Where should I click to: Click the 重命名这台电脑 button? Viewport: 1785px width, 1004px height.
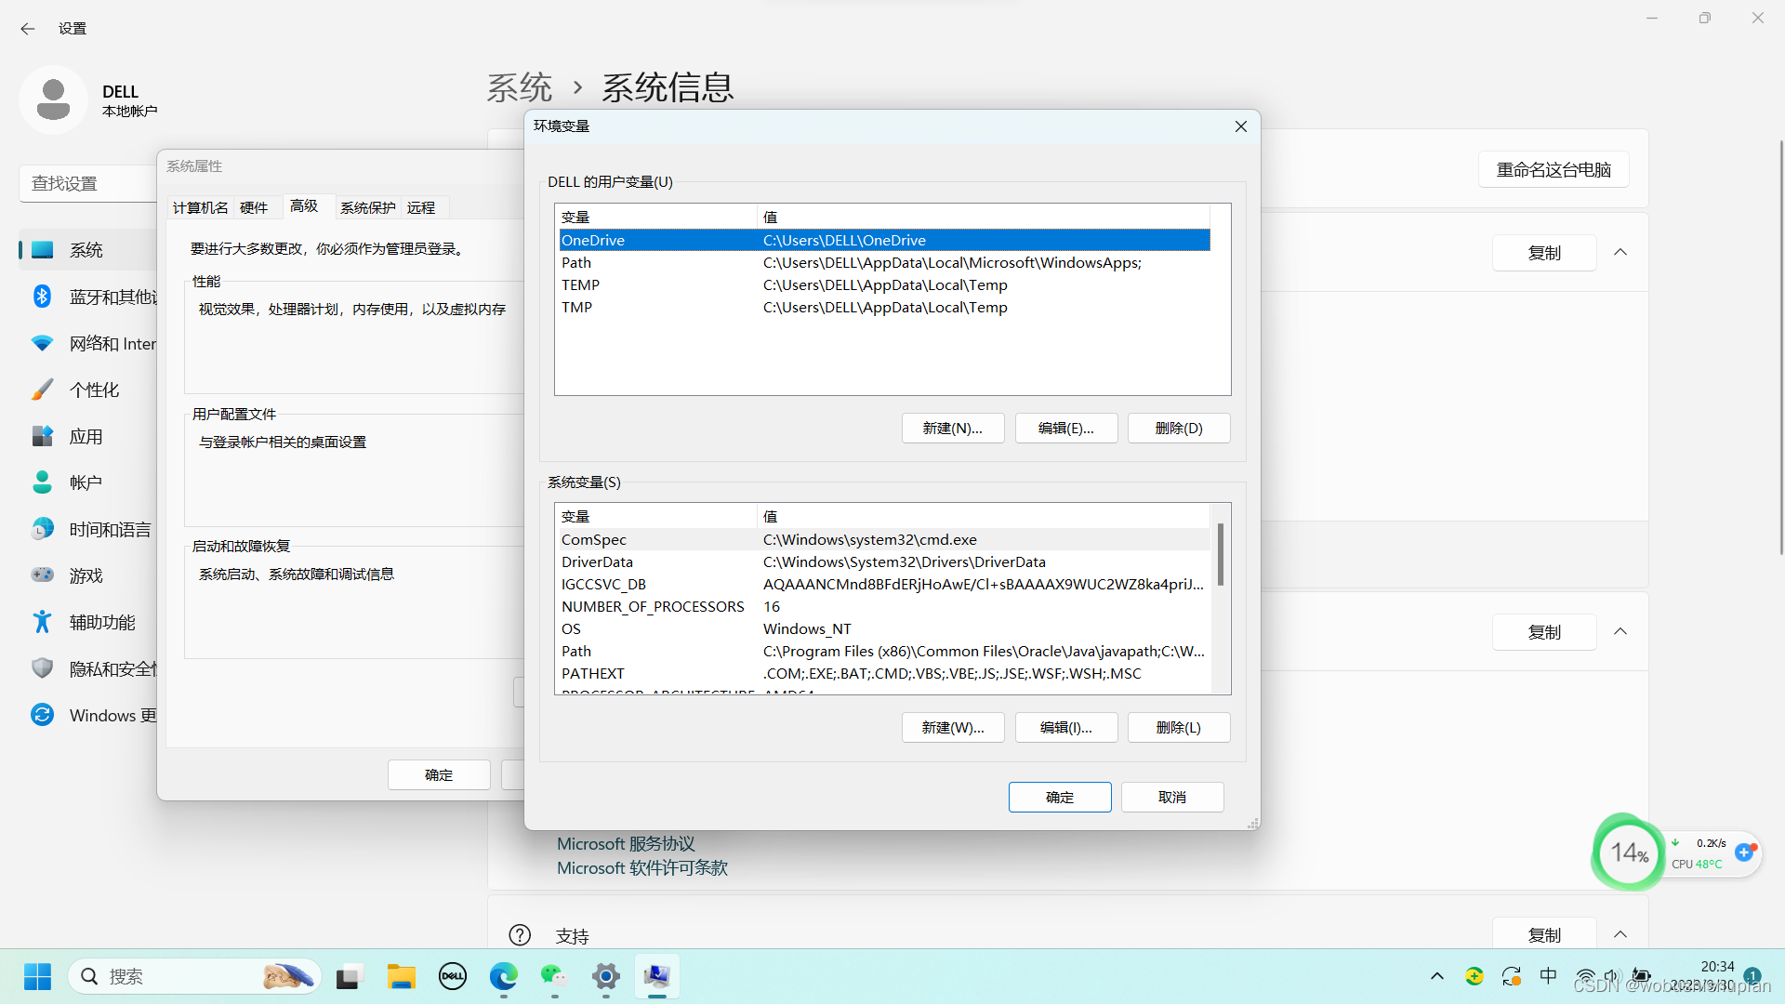pyautogui.click(x=1553, y=169)
